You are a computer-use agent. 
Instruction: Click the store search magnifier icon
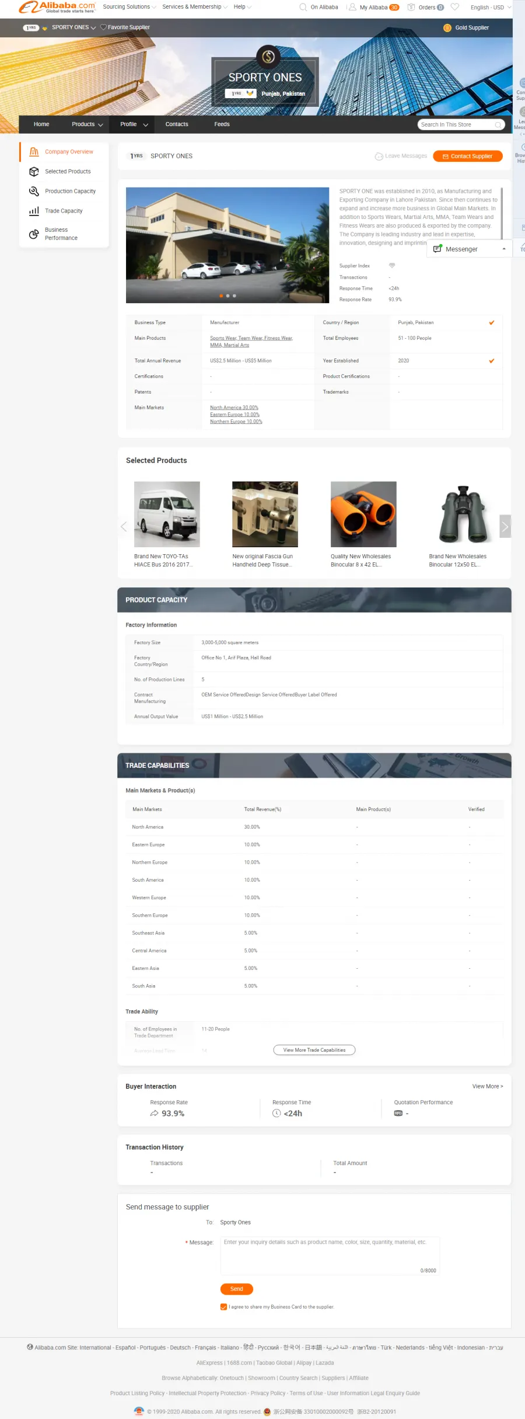498,124
